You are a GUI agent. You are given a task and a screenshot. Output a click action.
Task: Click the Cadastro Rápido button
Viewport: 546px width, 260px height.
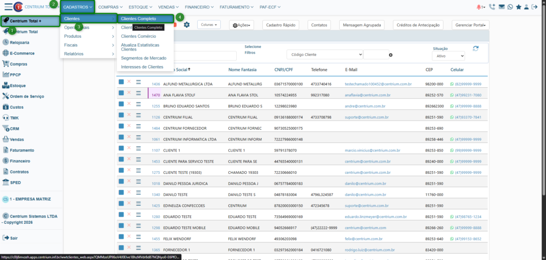tap(280, 25)
